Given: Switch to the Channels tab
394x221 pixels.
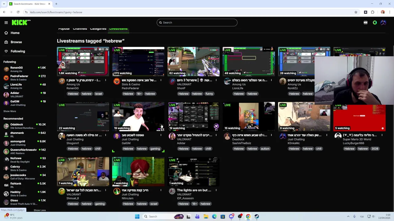Looking at the screenshot, I should click(x=80, y=29).
